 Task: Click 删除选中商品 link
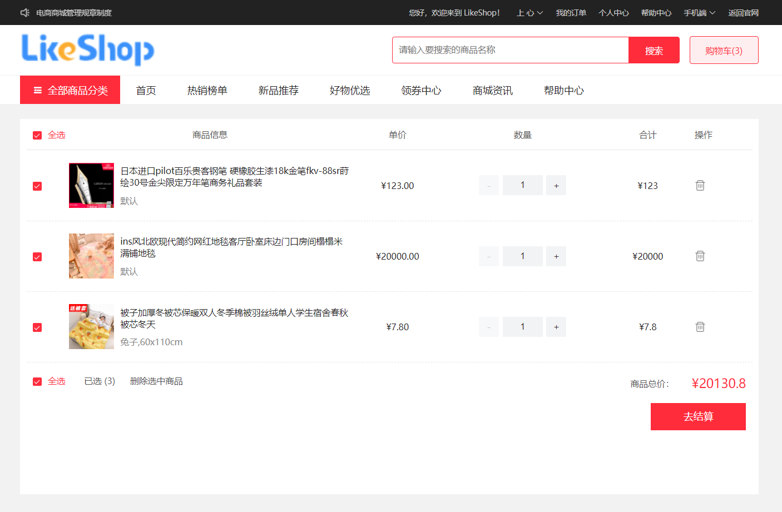pyautogui.click(x=156, y=381)
